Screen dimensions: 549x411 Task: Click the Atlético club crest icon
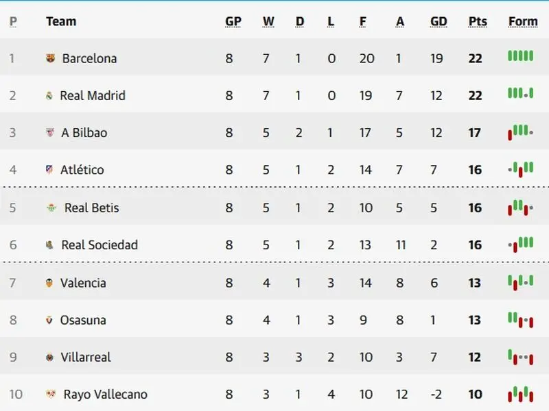(49, 169)
